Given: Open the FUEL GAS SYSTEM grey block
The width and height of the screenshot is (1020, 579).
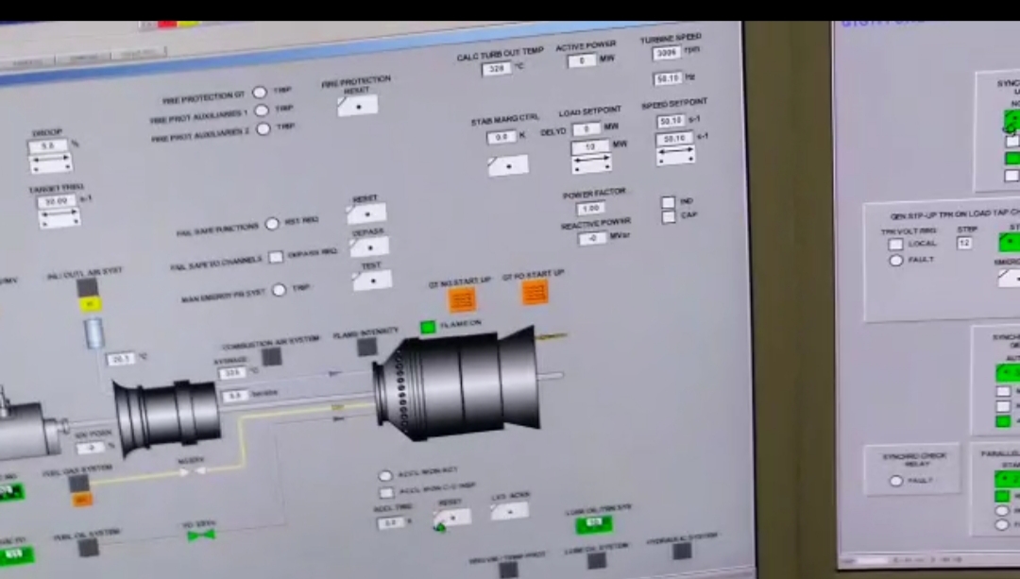Looking at the screenshot, I should [x=78, y=483].
